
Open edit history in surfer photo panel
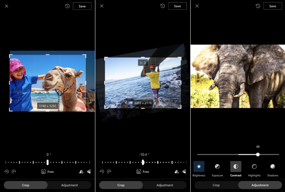click(163, 6)
